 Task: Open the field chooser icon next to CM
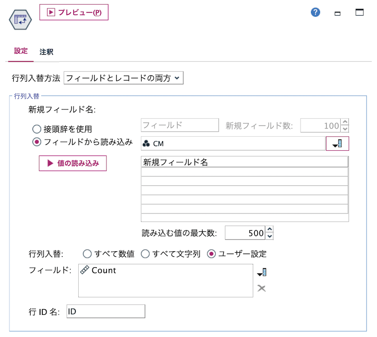[337, 142]
